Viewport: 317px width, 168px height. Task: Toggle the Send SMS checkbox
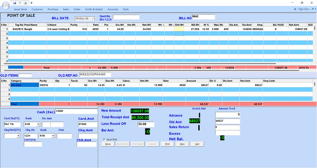coord(105,140)
